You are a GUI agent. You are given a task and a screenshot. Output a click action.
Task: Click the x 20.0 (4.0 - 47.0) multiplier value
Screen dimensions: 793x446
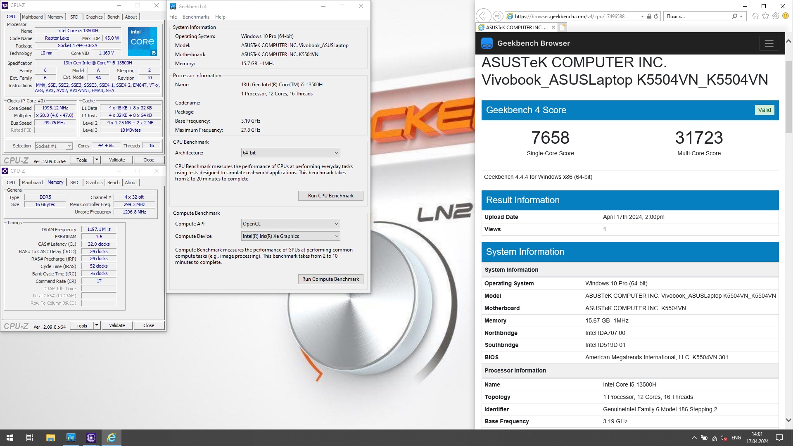[55, 116]
